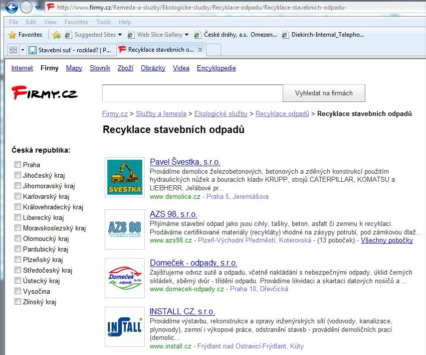Viewport: 426px width, 355px height.
Task: Check the Vysočina checkbox
Action: [18, 291]
